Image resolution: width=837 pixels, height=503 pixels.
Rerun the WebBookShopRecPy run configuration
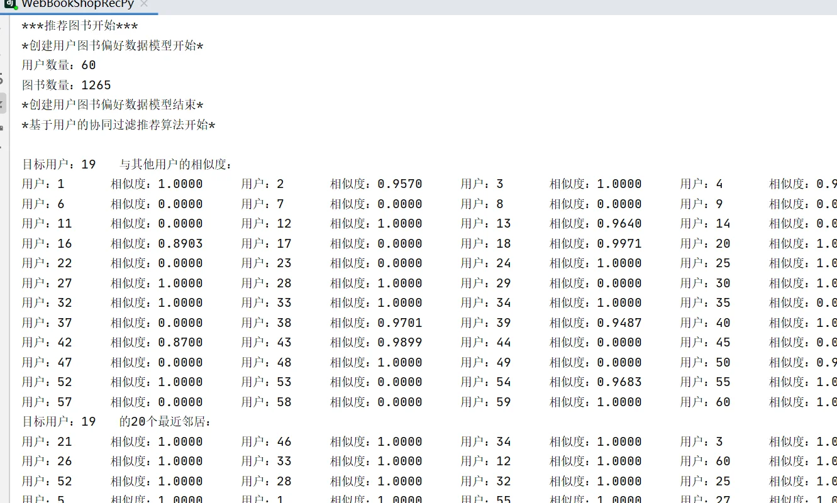(4, 28)
